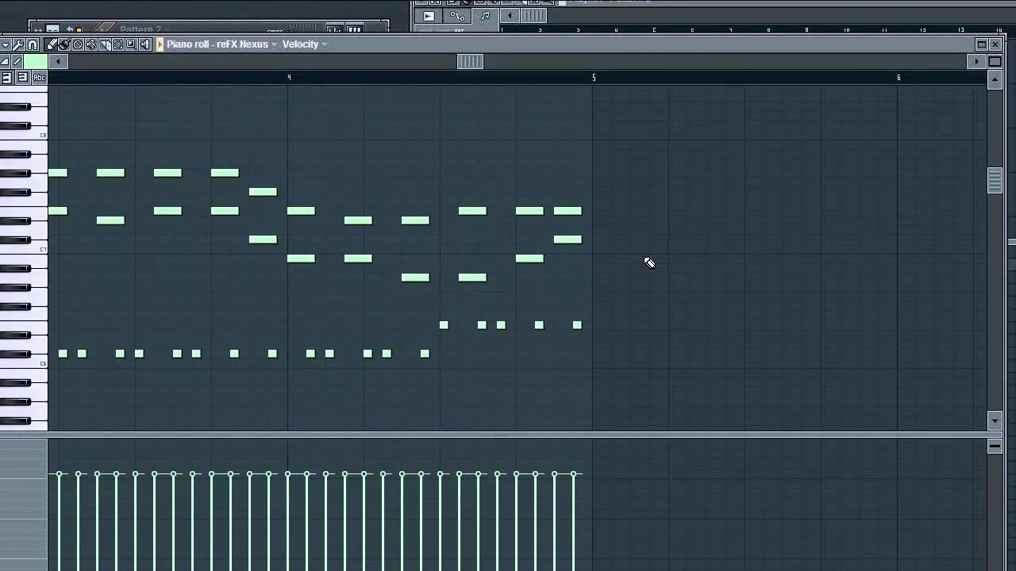The image size is (1016, 571).
Task: Click the playlist window's scrollbar thumb
Action: (533, 16)
